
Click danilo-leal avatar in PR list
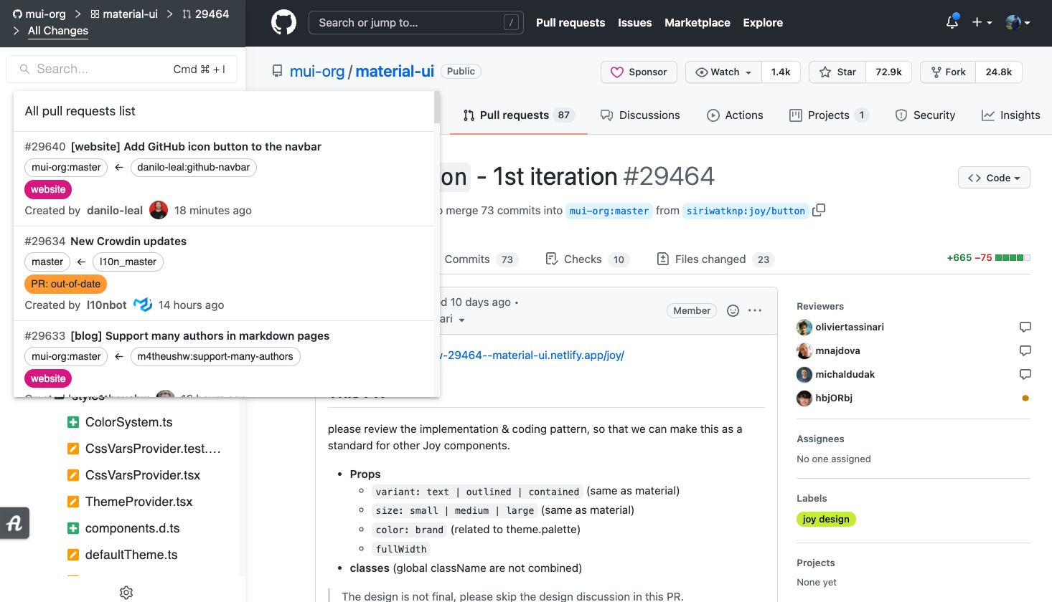click(159, 210)
